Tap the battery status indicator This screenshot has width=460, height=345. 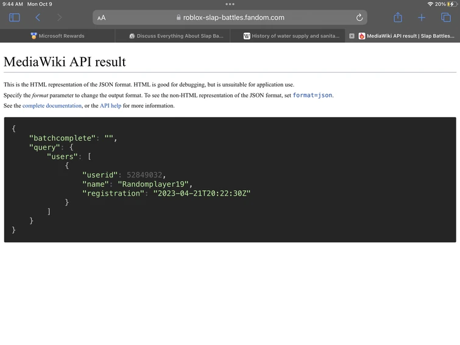point(450,4)
